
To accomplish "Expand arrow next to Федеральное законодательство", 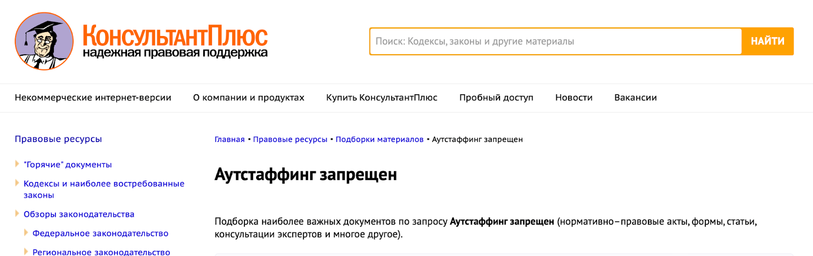I will [x=26, y=233].
